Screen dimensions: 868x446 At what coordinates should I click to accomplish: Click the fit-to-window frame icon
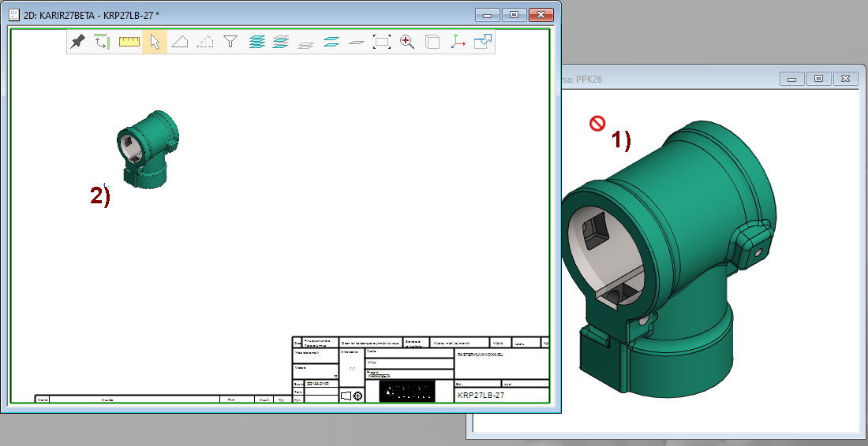[x=382, y=42]
